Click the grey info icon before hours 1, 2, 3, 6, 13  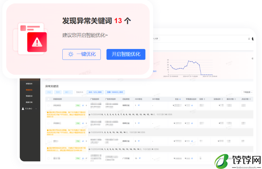click(89, 133)
